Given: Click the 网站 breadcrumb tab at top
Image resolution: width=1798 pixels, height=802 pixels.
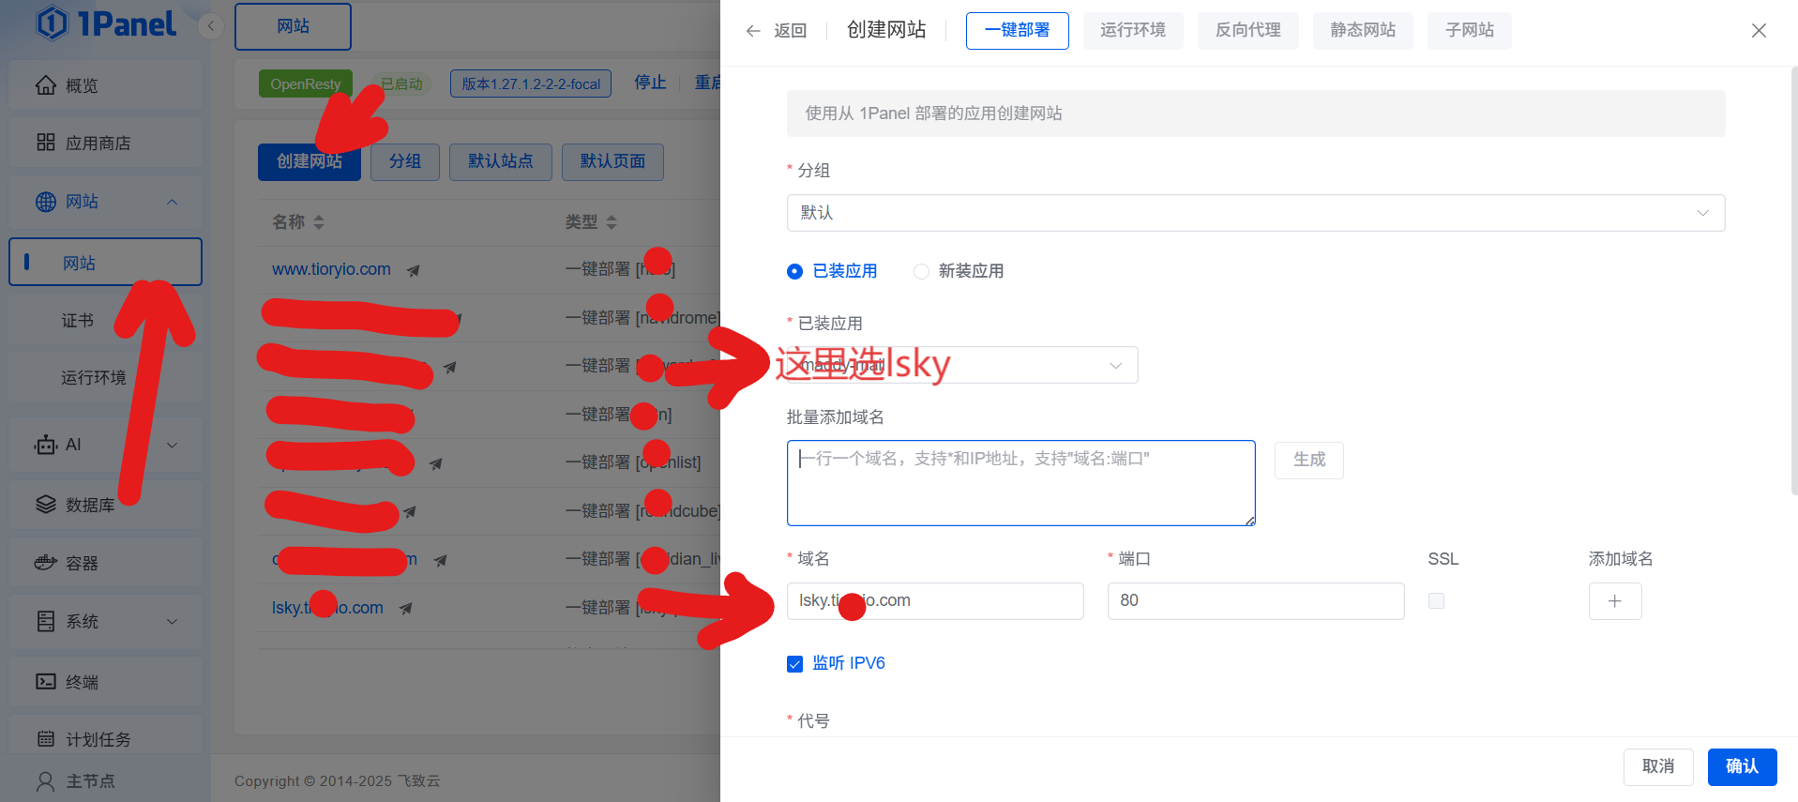Looking at the screenshot, I should point(293,26).
